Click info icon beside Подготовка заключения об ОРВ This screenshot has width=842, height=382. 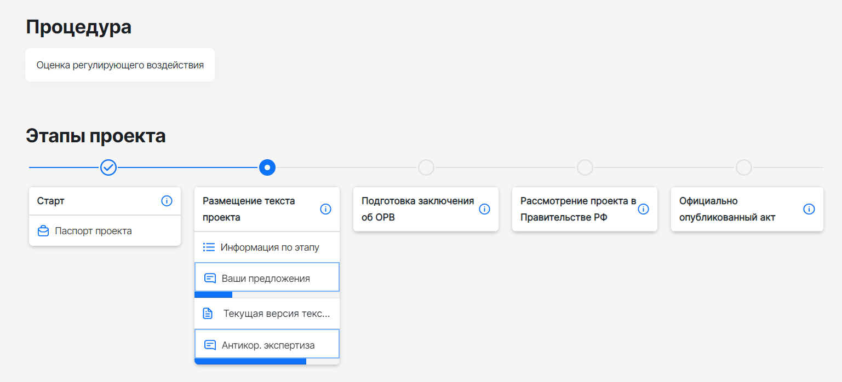pyautogui.click(x=484, y=209)
